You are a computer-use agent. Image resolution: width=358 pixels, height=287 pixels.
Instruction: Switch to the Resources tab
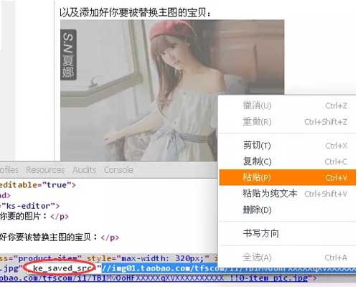(x=45, y=170)
